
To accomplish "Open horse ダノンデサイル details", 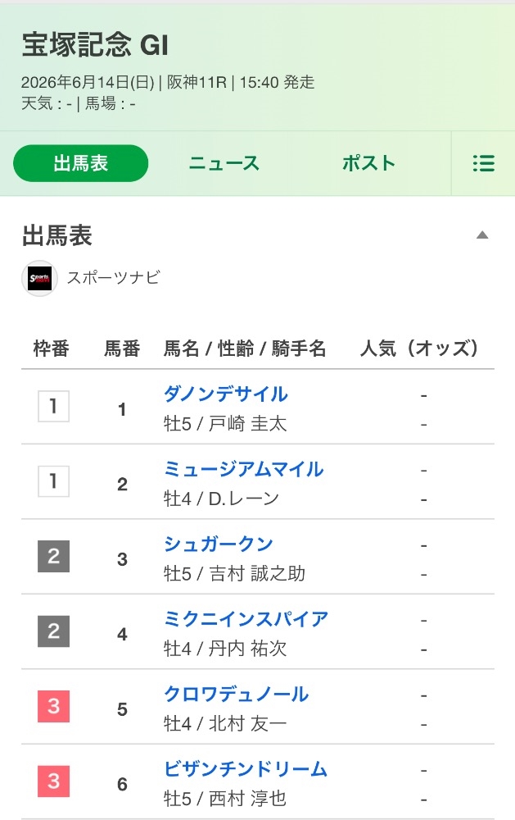I will [x=226, y=394].
